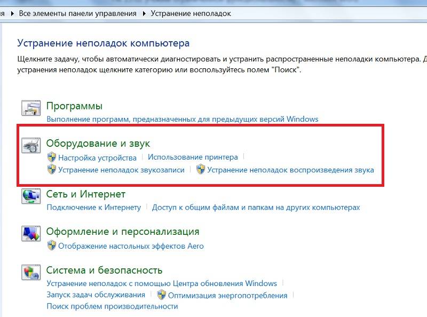Open Оборудование и звук category heading
Viewport: 427px width, 317px height.
point(98,143)
